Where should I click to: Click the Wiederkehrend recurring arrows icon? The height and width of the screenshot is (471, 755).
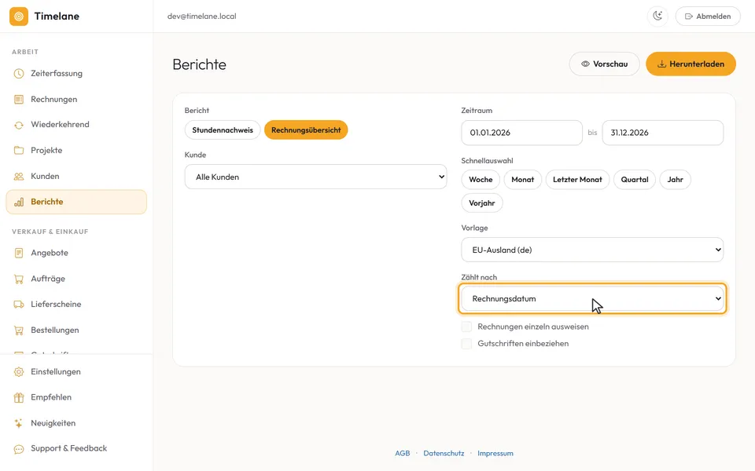[19, 125]
